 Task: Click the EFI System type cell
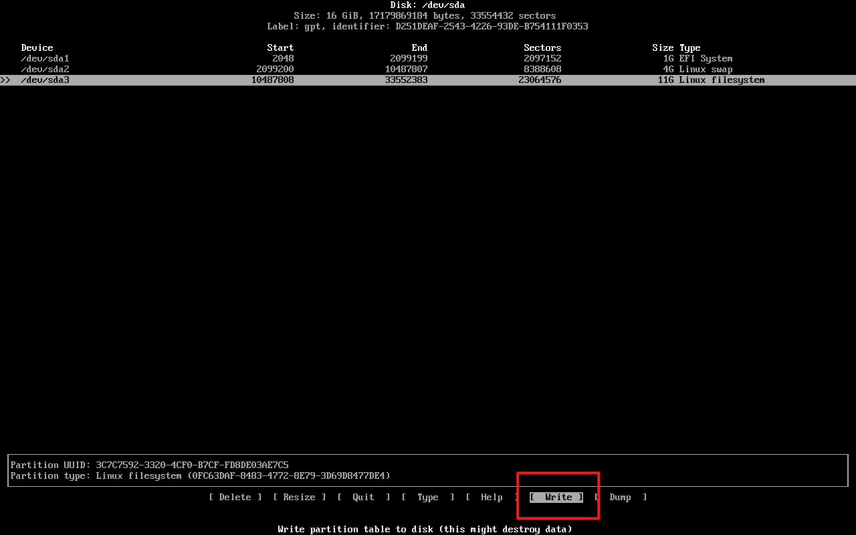pos(706,58)
